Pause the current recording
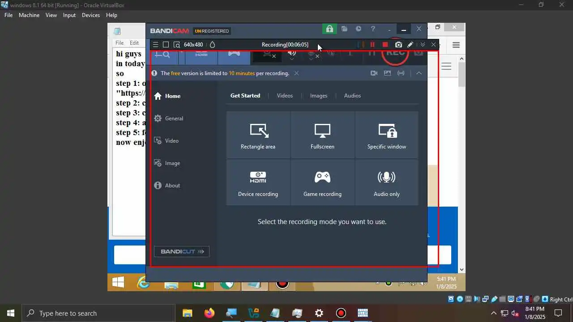The image size is (573, 322). click(372, 45)
